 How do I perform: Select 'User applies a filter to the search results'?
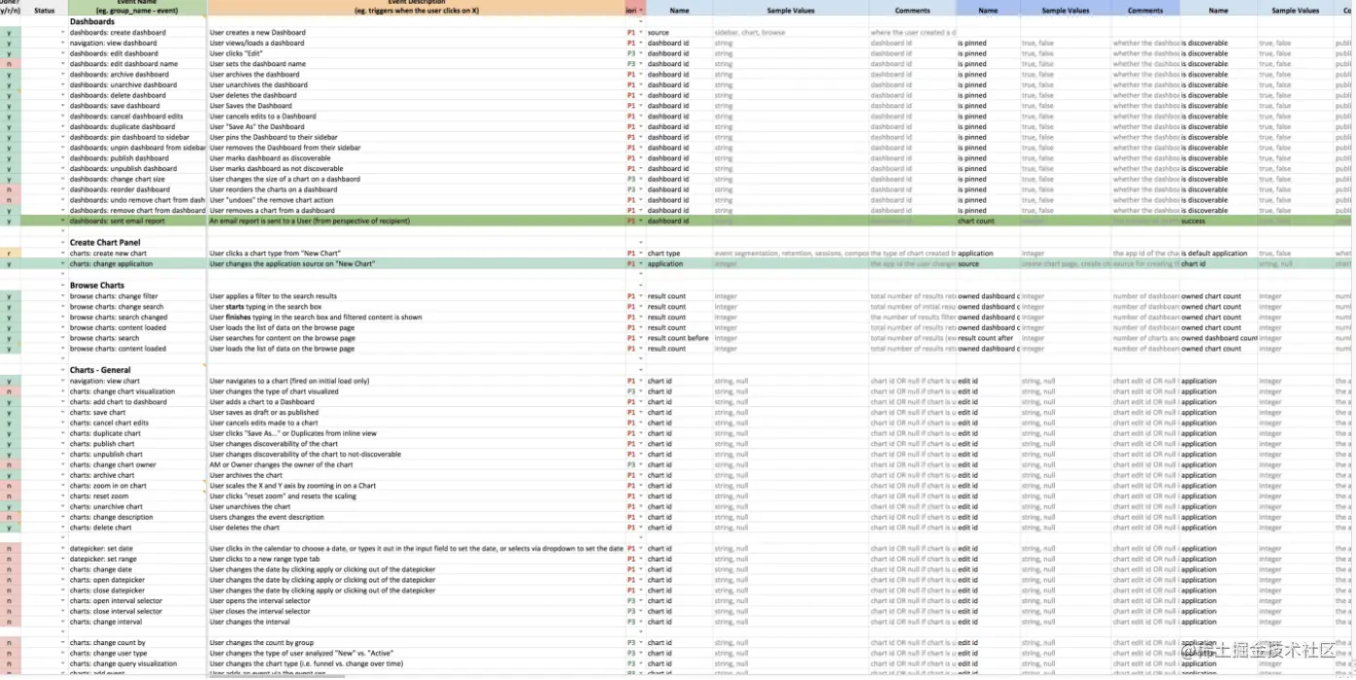[x=417, y=296]
